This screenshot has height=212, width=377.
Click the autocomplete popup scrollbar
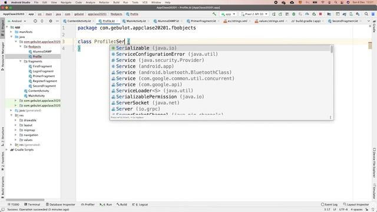pyautogui.click(x=332, y=49)
